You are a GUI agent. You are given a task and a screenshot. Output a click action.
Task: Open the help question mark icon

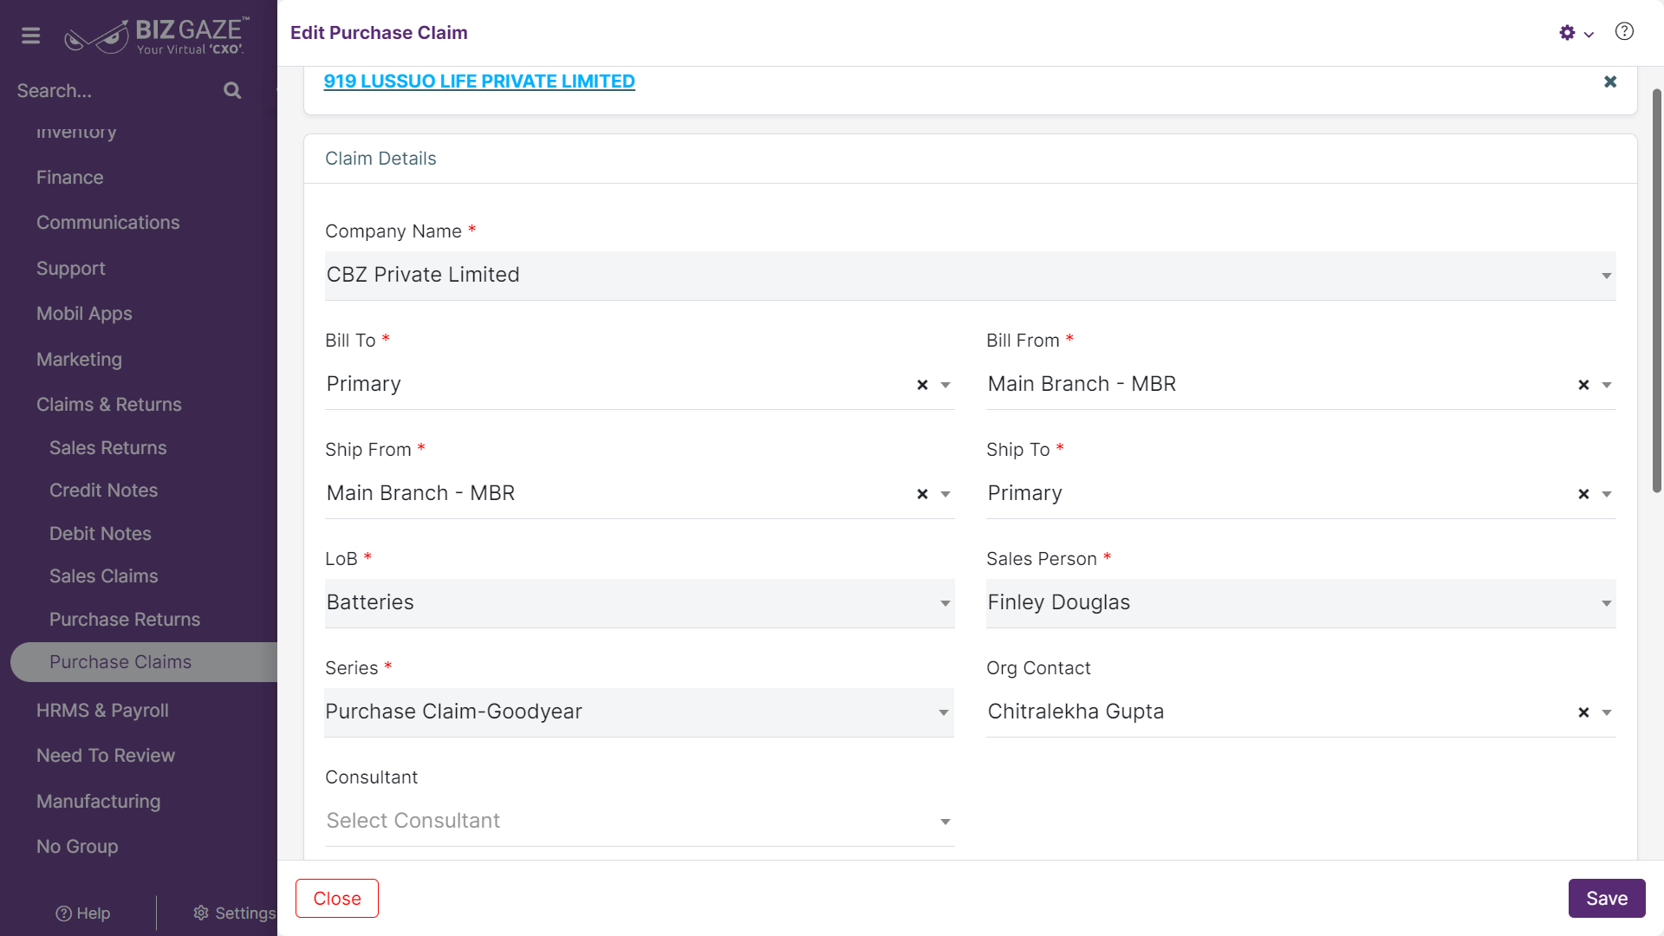click(1624, 32)
